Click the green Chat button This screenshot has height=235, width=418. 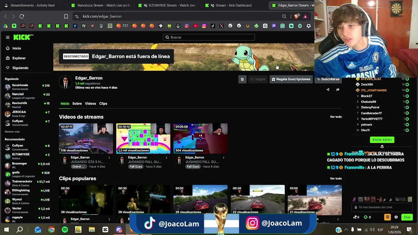(x=407, y=217)
